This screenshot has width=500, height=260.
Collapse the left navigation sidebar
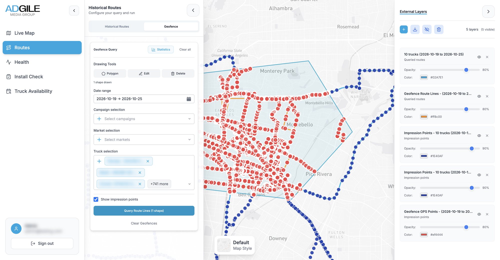[x=74, y=10]
